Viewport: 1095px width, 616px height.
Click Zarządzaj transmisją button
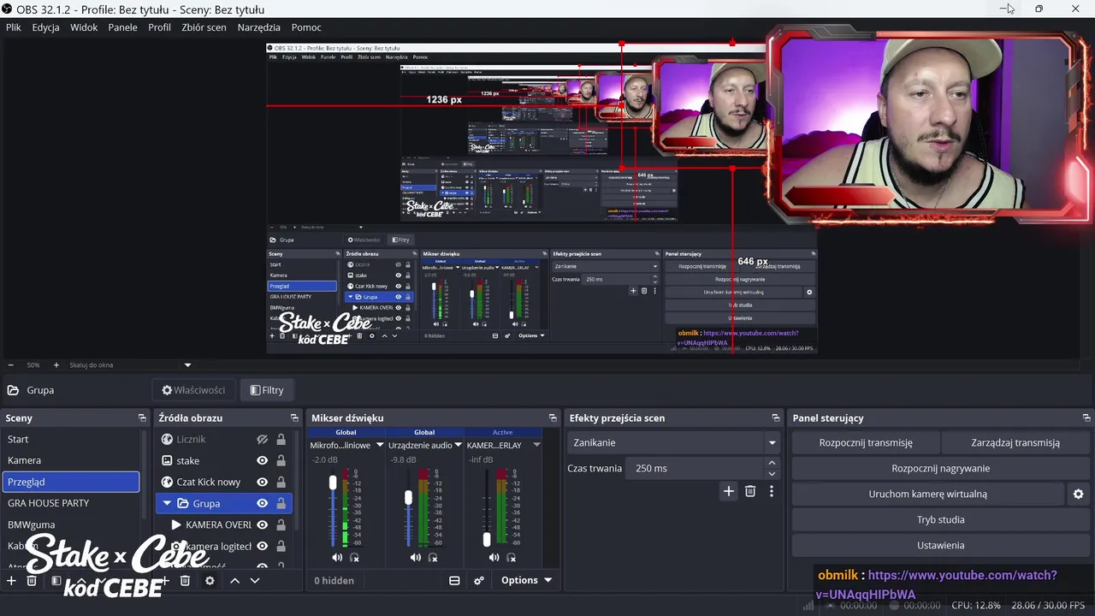pyautogui.click(x=1015, y=442)
